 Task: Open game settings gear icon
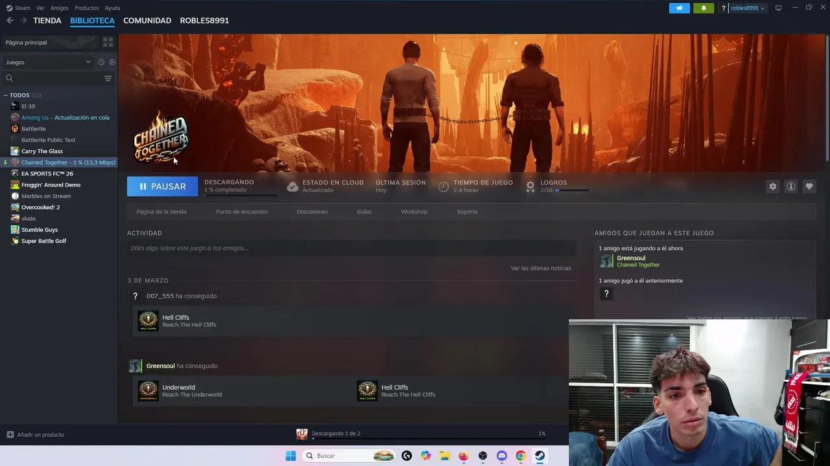(x=772, y=186)
